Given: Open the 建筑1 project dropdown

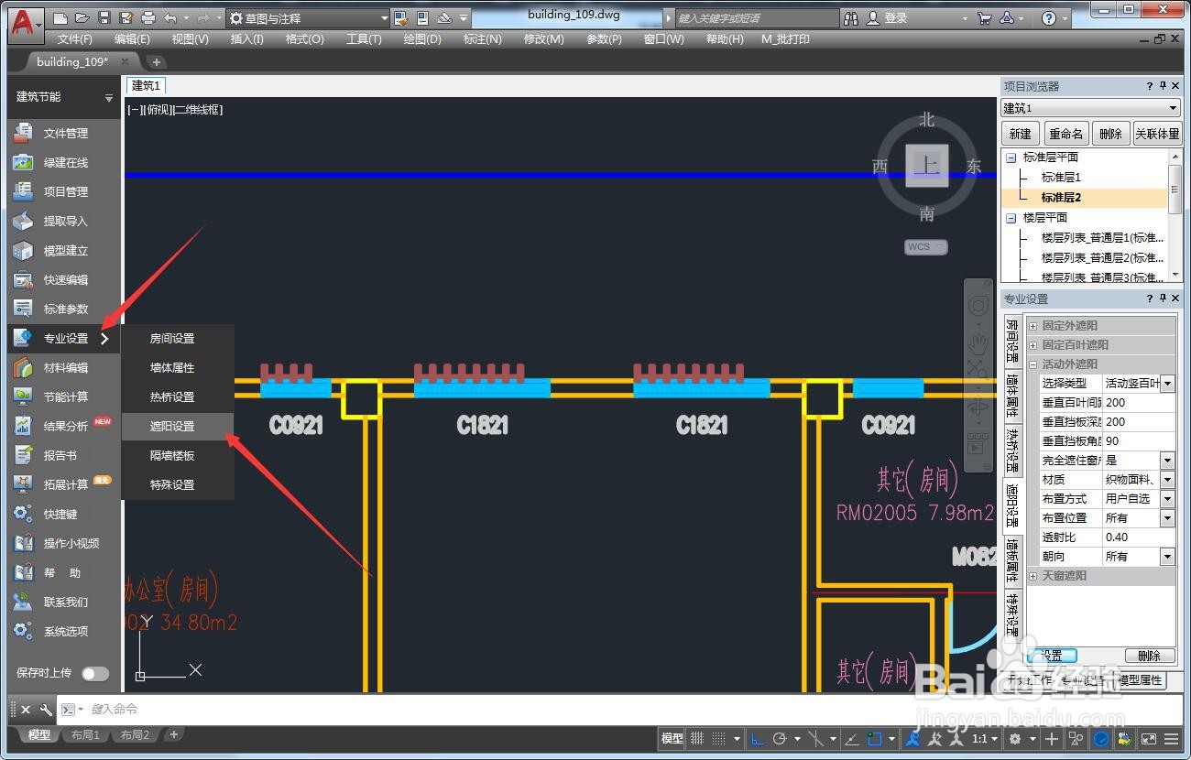Looking at the screenshot, I should click(x=1090, y=108).
